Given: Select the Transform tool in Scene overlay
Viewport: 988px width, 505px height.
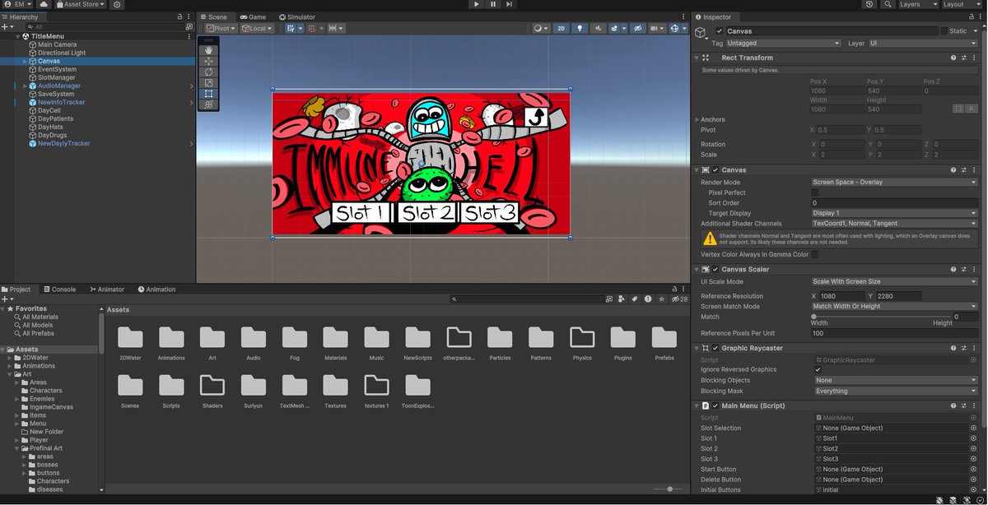Looking at the screenshot, I should [x=208, y=104].
